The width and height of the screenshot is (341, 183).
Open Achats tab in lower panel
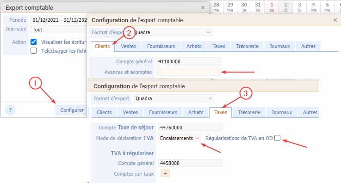tap(196, 112)
